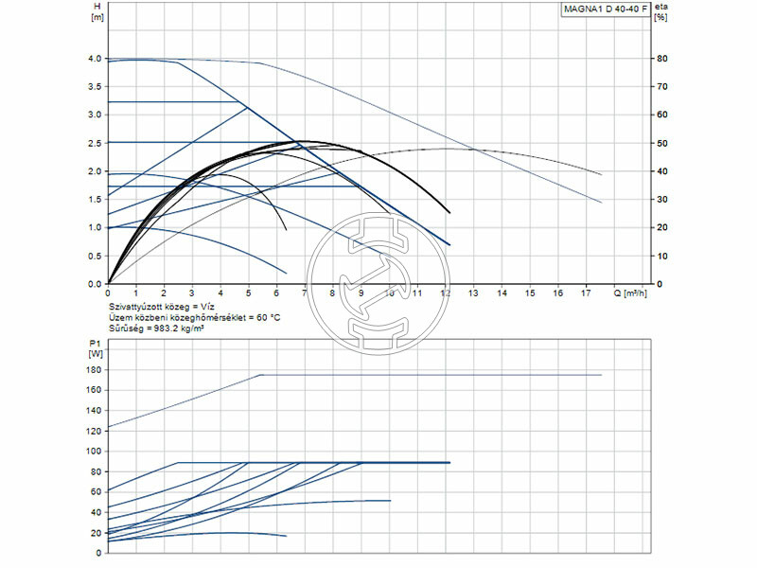Click the 4.0 tick on the H axis
Viewport: 757px width, 568px height.
tap(94, 59)
